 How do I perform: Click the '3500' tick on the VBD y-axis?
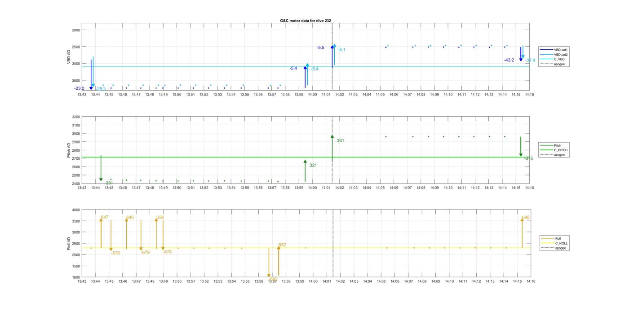[x=76, y=80]
